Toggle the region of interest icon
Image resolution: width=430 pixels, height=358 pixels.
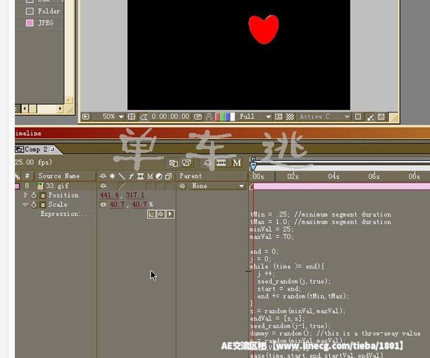coord(279,117)
